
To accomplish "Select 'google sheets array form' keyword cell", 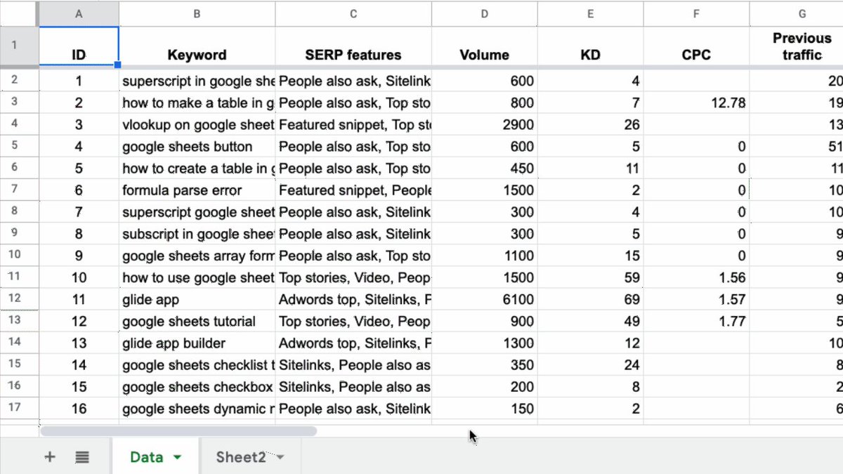I will [x=197, y=256].
